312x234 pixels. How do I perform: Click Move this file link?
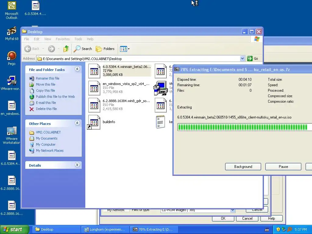click(46, 84)
